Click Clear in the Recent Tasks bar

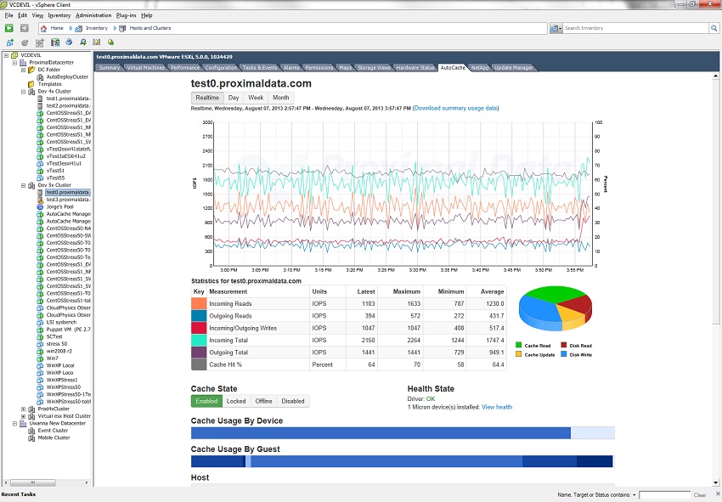tap(700, 495)
